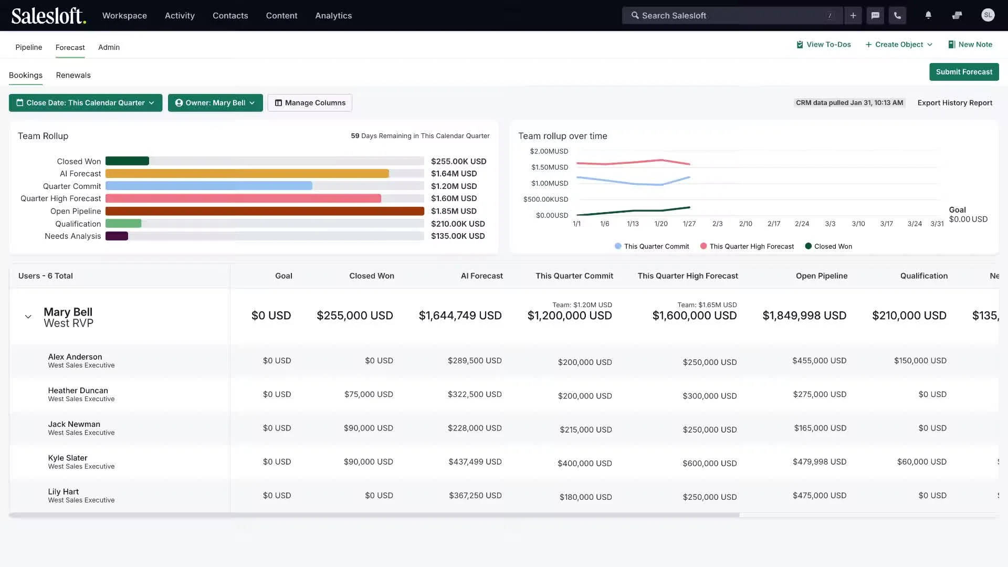1008x567 pixels.
Task: Open the Workspace menu
Action: click(124, 16)
